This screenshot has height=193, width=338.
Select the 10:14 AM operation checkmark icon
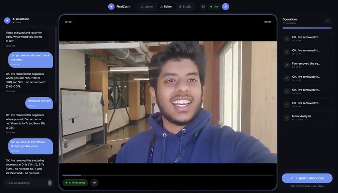point(286,52)
